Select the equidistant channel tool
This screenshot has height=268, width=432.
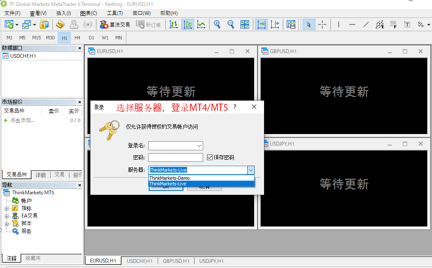coord(380,24)
